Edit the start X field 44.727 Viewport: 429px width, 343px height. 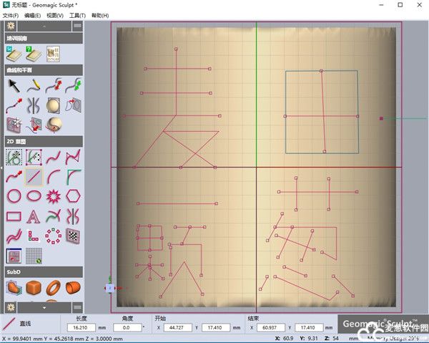click(x=177, y=327)
